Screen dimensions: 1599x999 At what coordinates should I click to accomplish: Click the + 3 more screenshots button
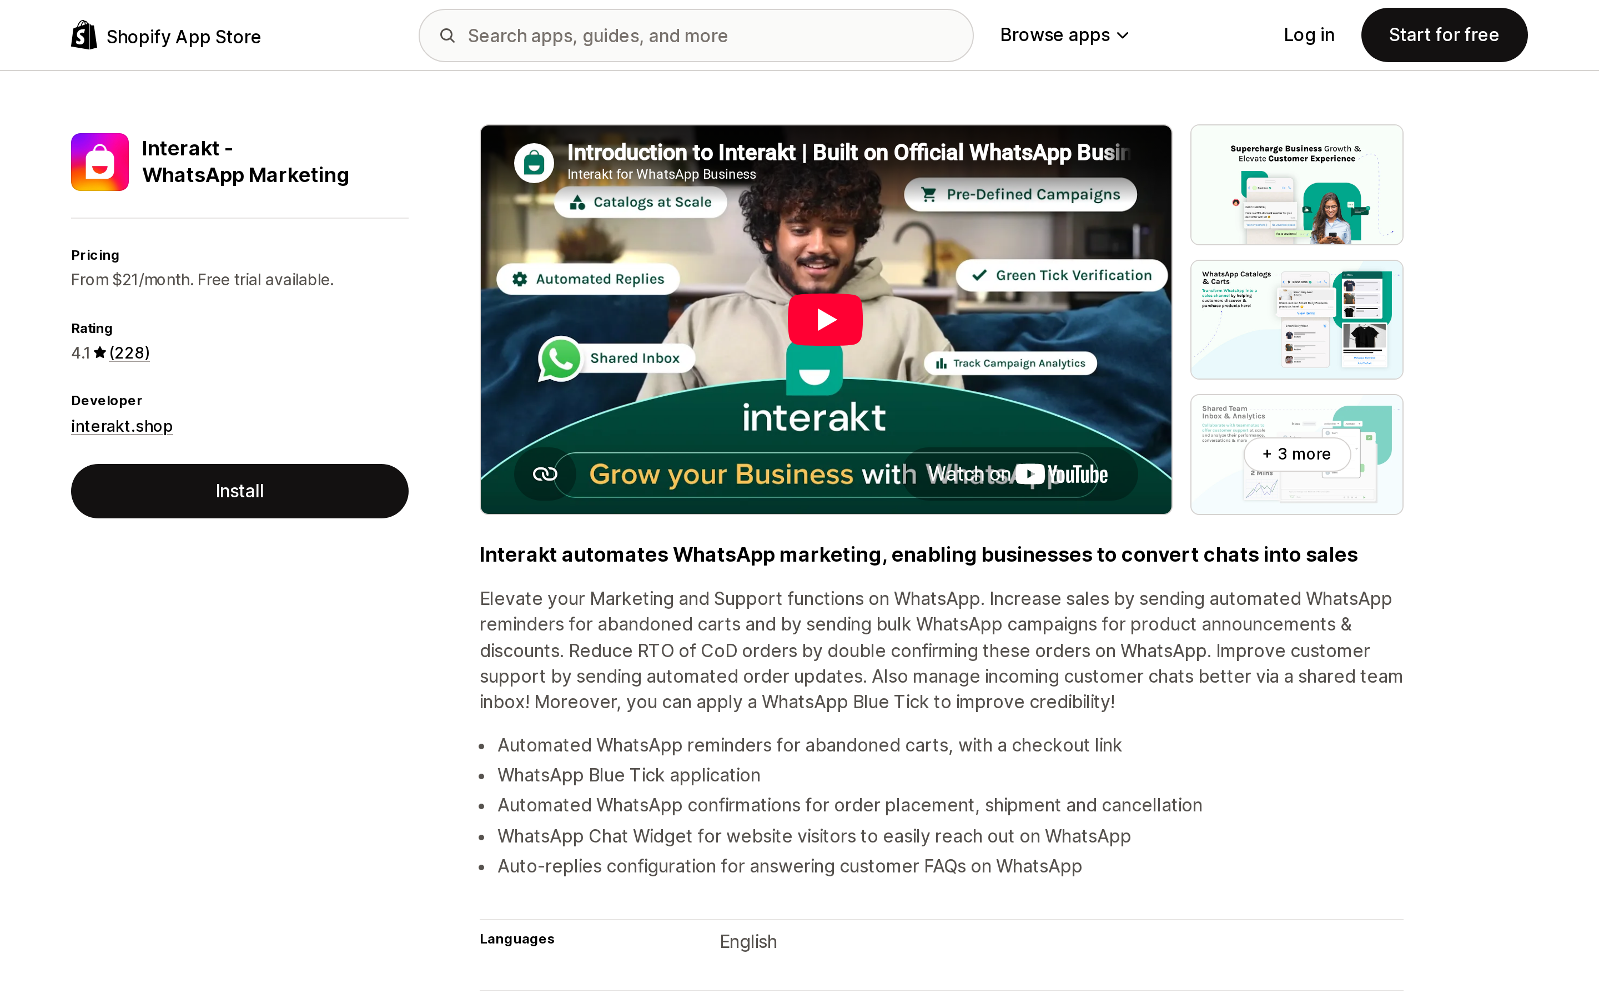tap(1296, 454)
